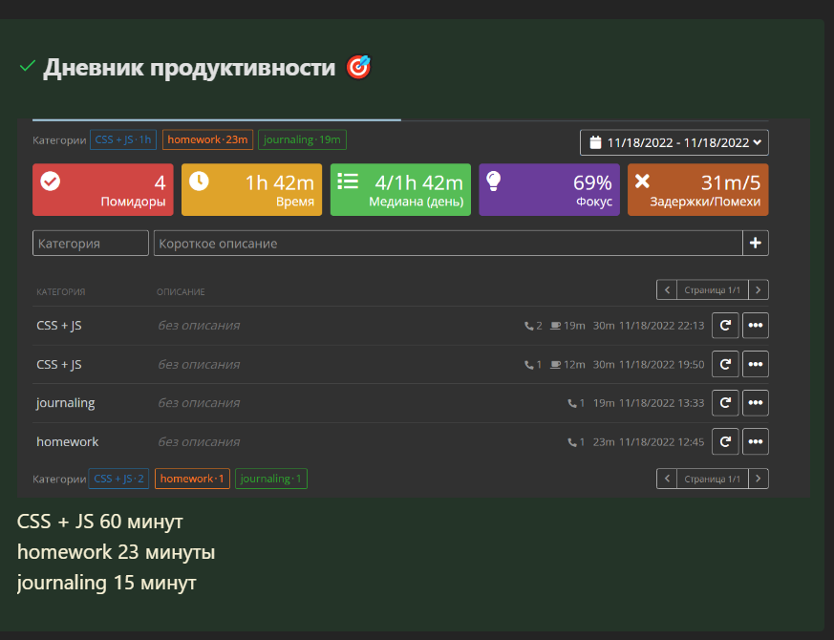The height and width of the screenshot is (640, 834).
Task: Click phone icon in journaling row
Action: pos(572,403)
